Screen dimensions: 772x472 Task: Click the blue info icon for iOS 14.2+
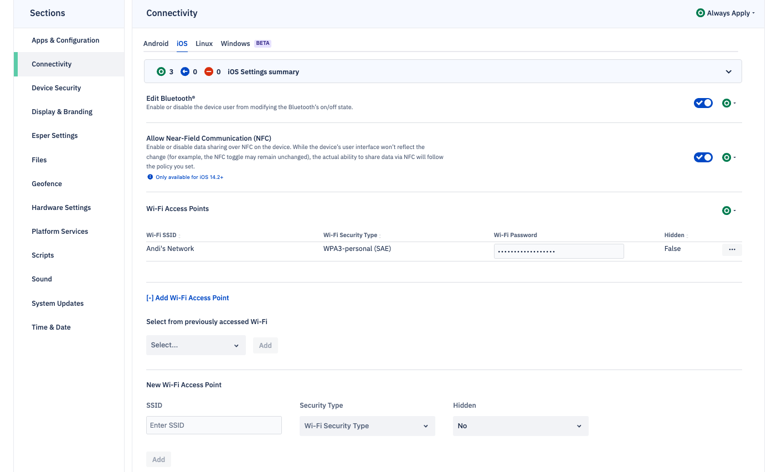coord(150,177)
